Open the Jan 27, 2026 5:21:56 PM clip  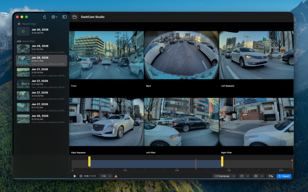tap(42, 84)
